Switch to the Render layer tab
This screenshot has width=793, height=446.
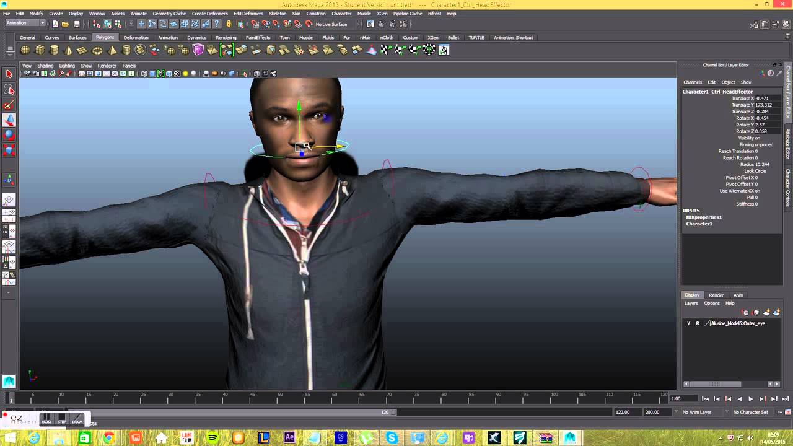(716, 295)
